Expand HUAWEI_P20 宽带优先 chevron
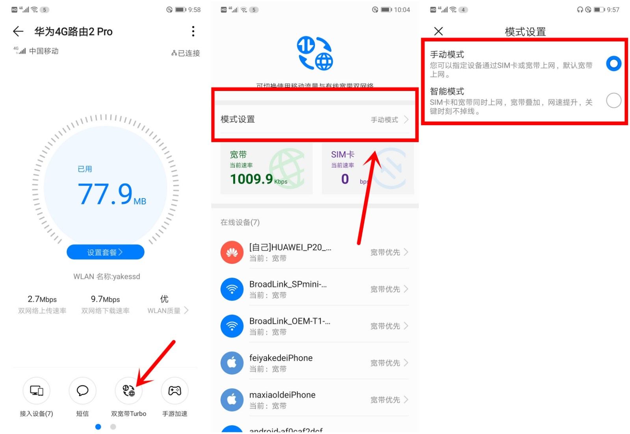The height and width of the screenshot is (434, 630). 406,252
